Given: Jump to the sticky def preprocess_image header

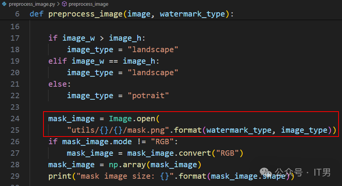Looking at the screenshot, I should pyautogui.click(x=81, y=14).
